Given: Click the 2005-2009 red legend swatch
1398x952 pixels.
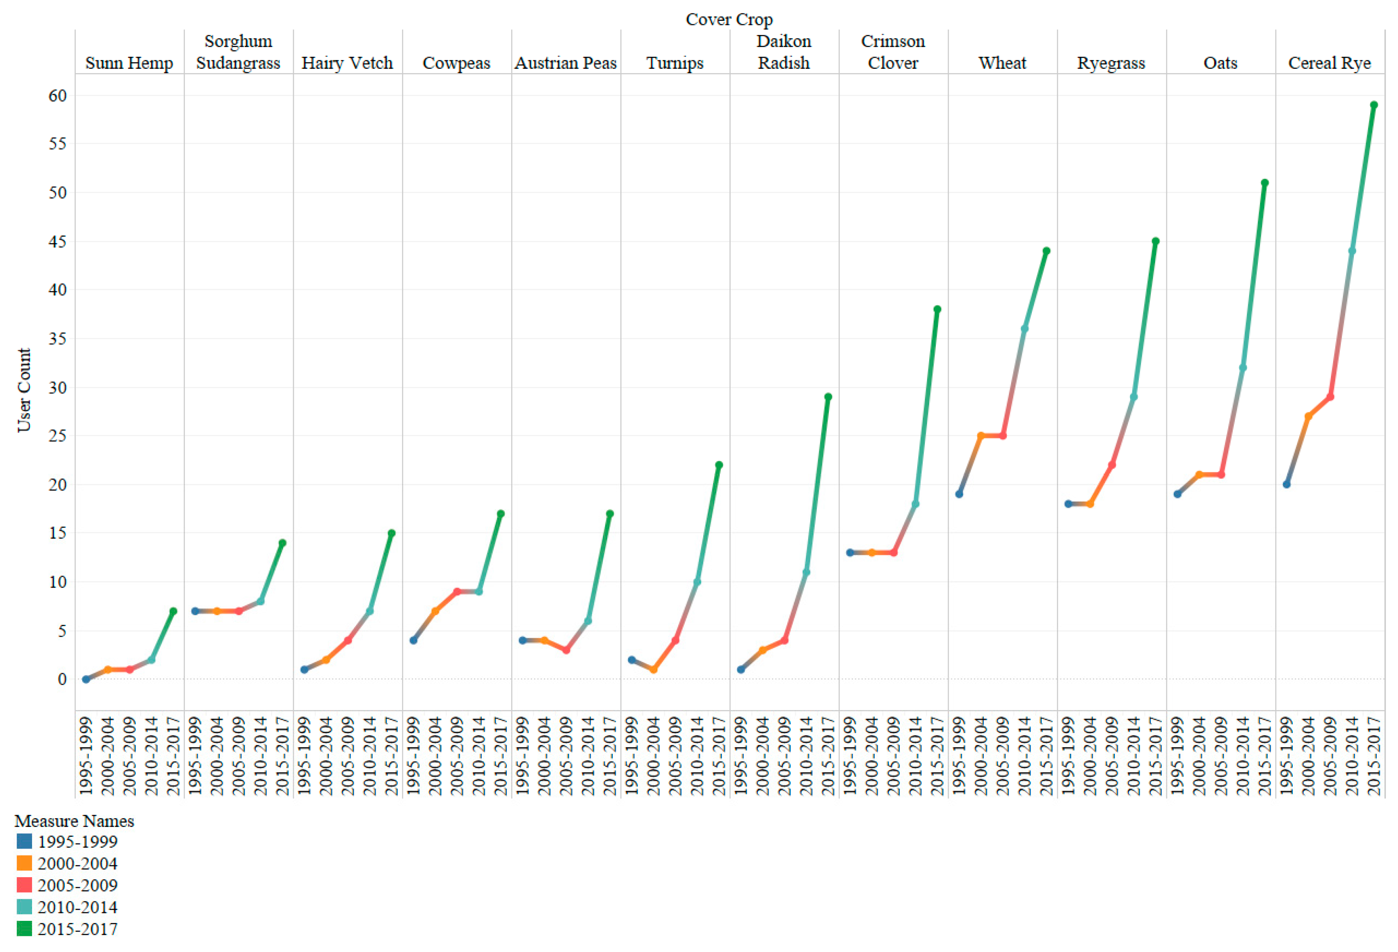Looking at the screenshot, I should 24,884.
